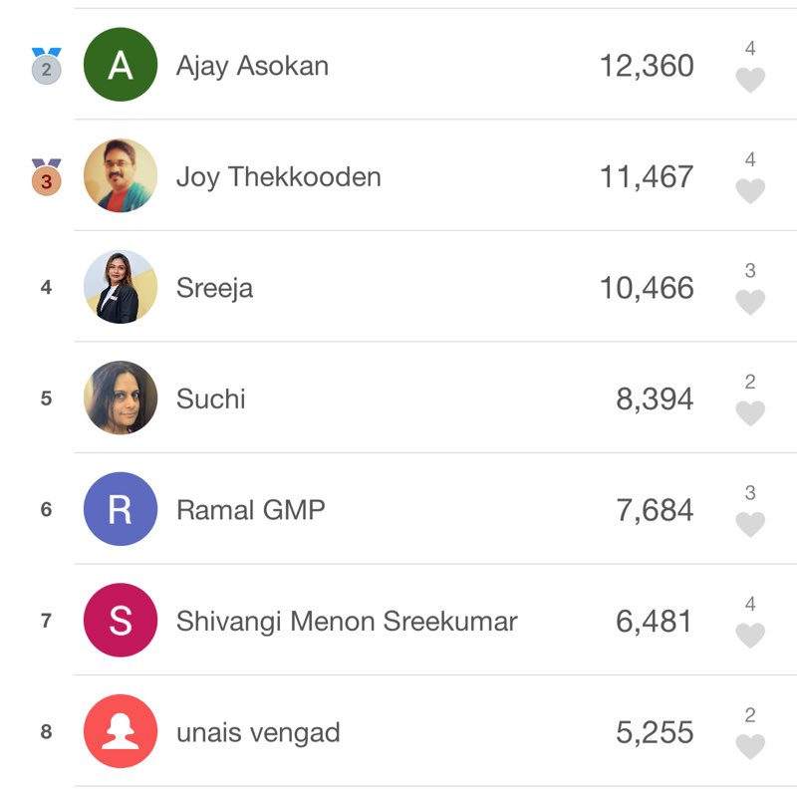This screenshot has height=798, width=797.
Task: Tap the heart next to Joy Thekkooden
Action: click(750, 191)
